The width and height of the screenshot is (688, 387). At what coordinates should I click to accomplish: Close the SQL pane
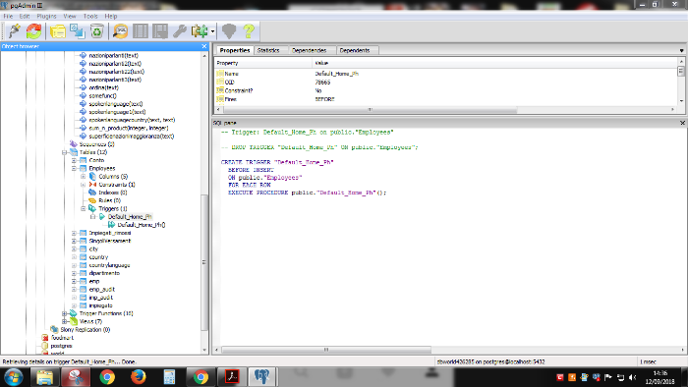(682, 123)
